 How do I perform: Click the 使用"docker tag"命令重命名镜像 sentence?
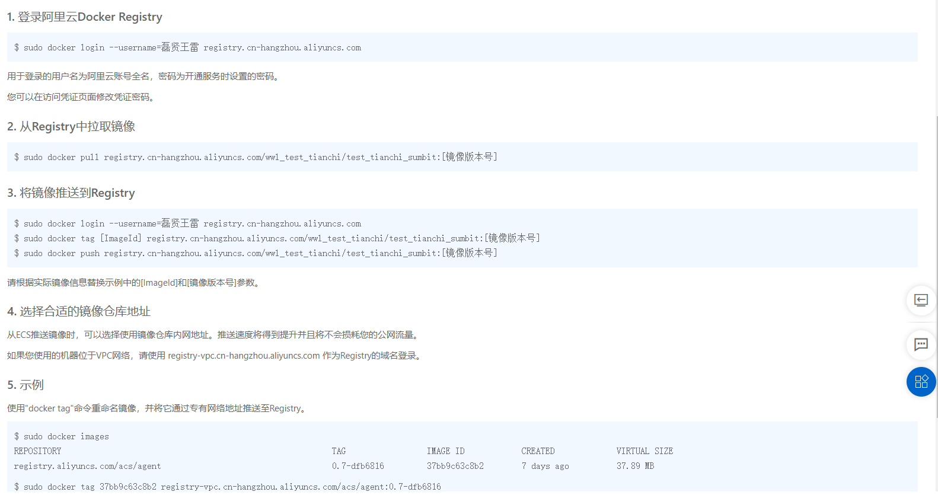(x=158, y=408)
